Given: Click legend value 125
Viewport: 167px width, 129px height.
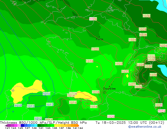Looking at the screenshot, I should [x=21, y=128].
